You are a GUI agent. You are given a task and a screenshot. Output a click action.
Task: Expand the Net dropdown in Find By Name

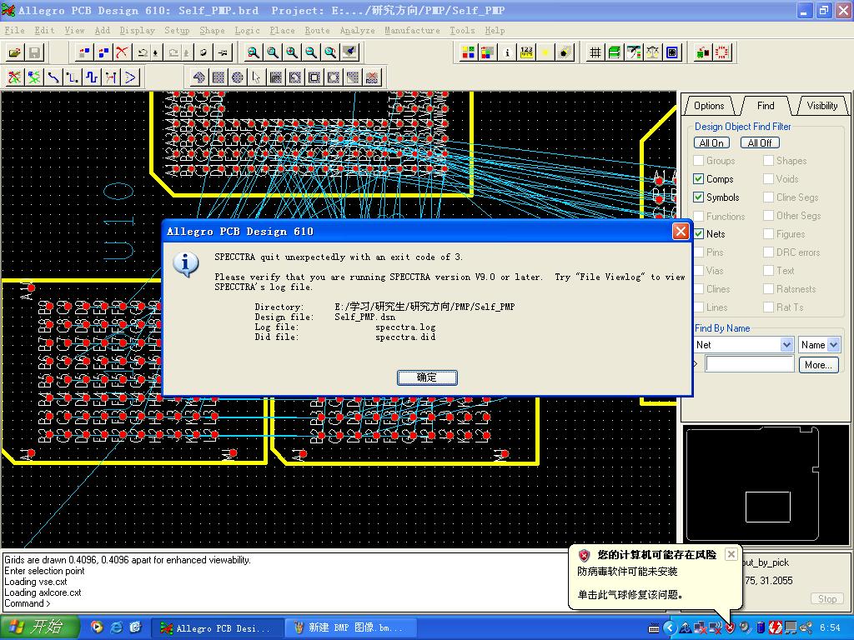[786, 345]
